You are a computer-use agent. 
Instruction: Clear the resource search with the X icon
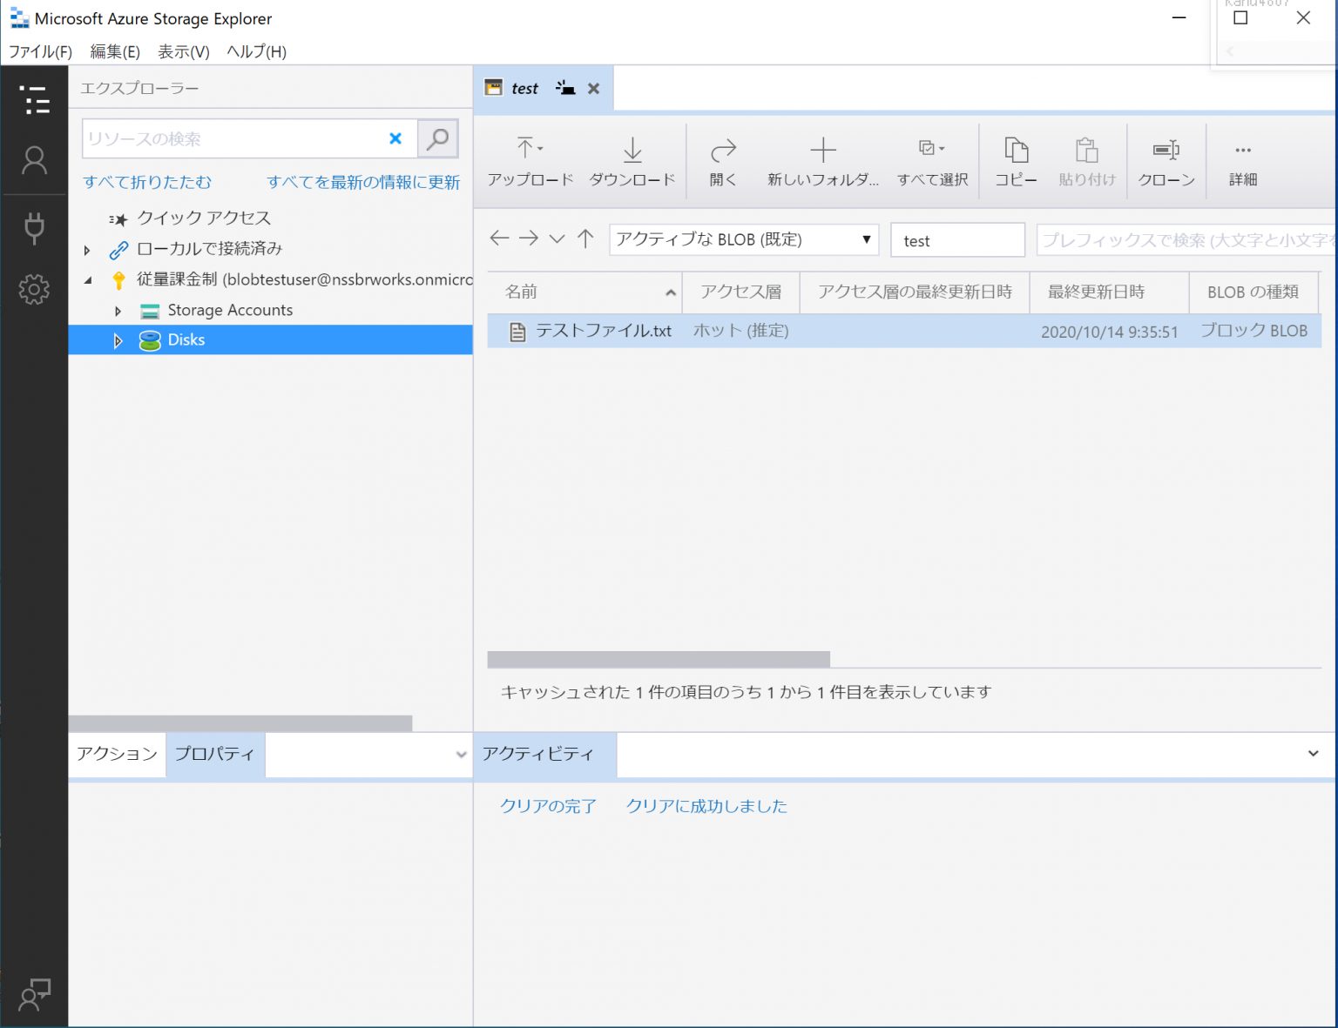(395, 138)
